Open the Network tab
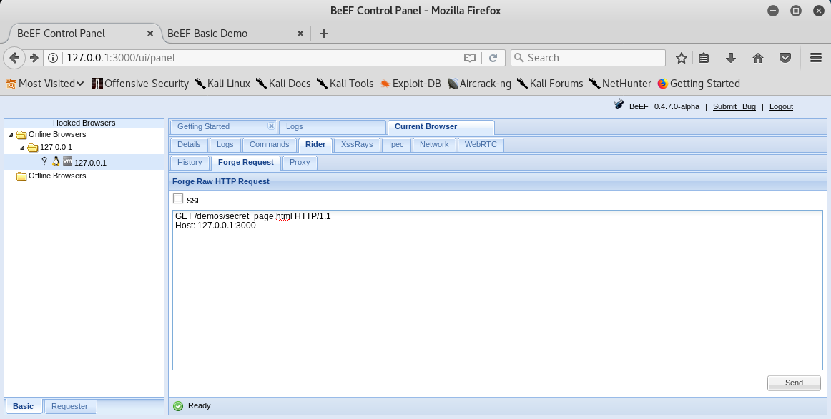Viewport: 831px width, 419px height. click(x=434, y=145)
